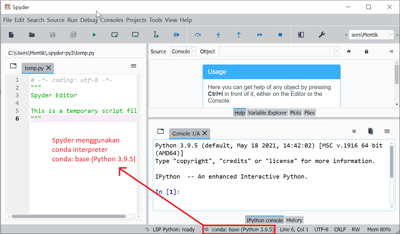400x234 pixels.
Task: Click the lock icon in the Help pane
Action: tap(366, 51)
